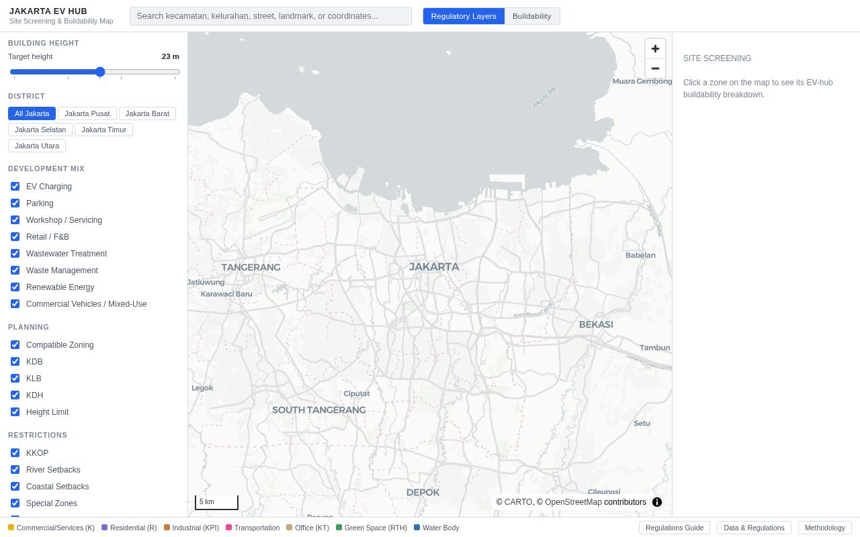Screen dimensions: 860x537
Task: Click the 5 km scale bar
Action: click(216, 502)
